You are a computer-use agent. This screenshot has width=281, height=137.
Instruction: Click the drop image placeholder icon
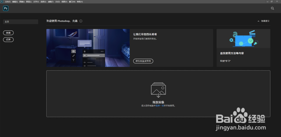point(158,90)
